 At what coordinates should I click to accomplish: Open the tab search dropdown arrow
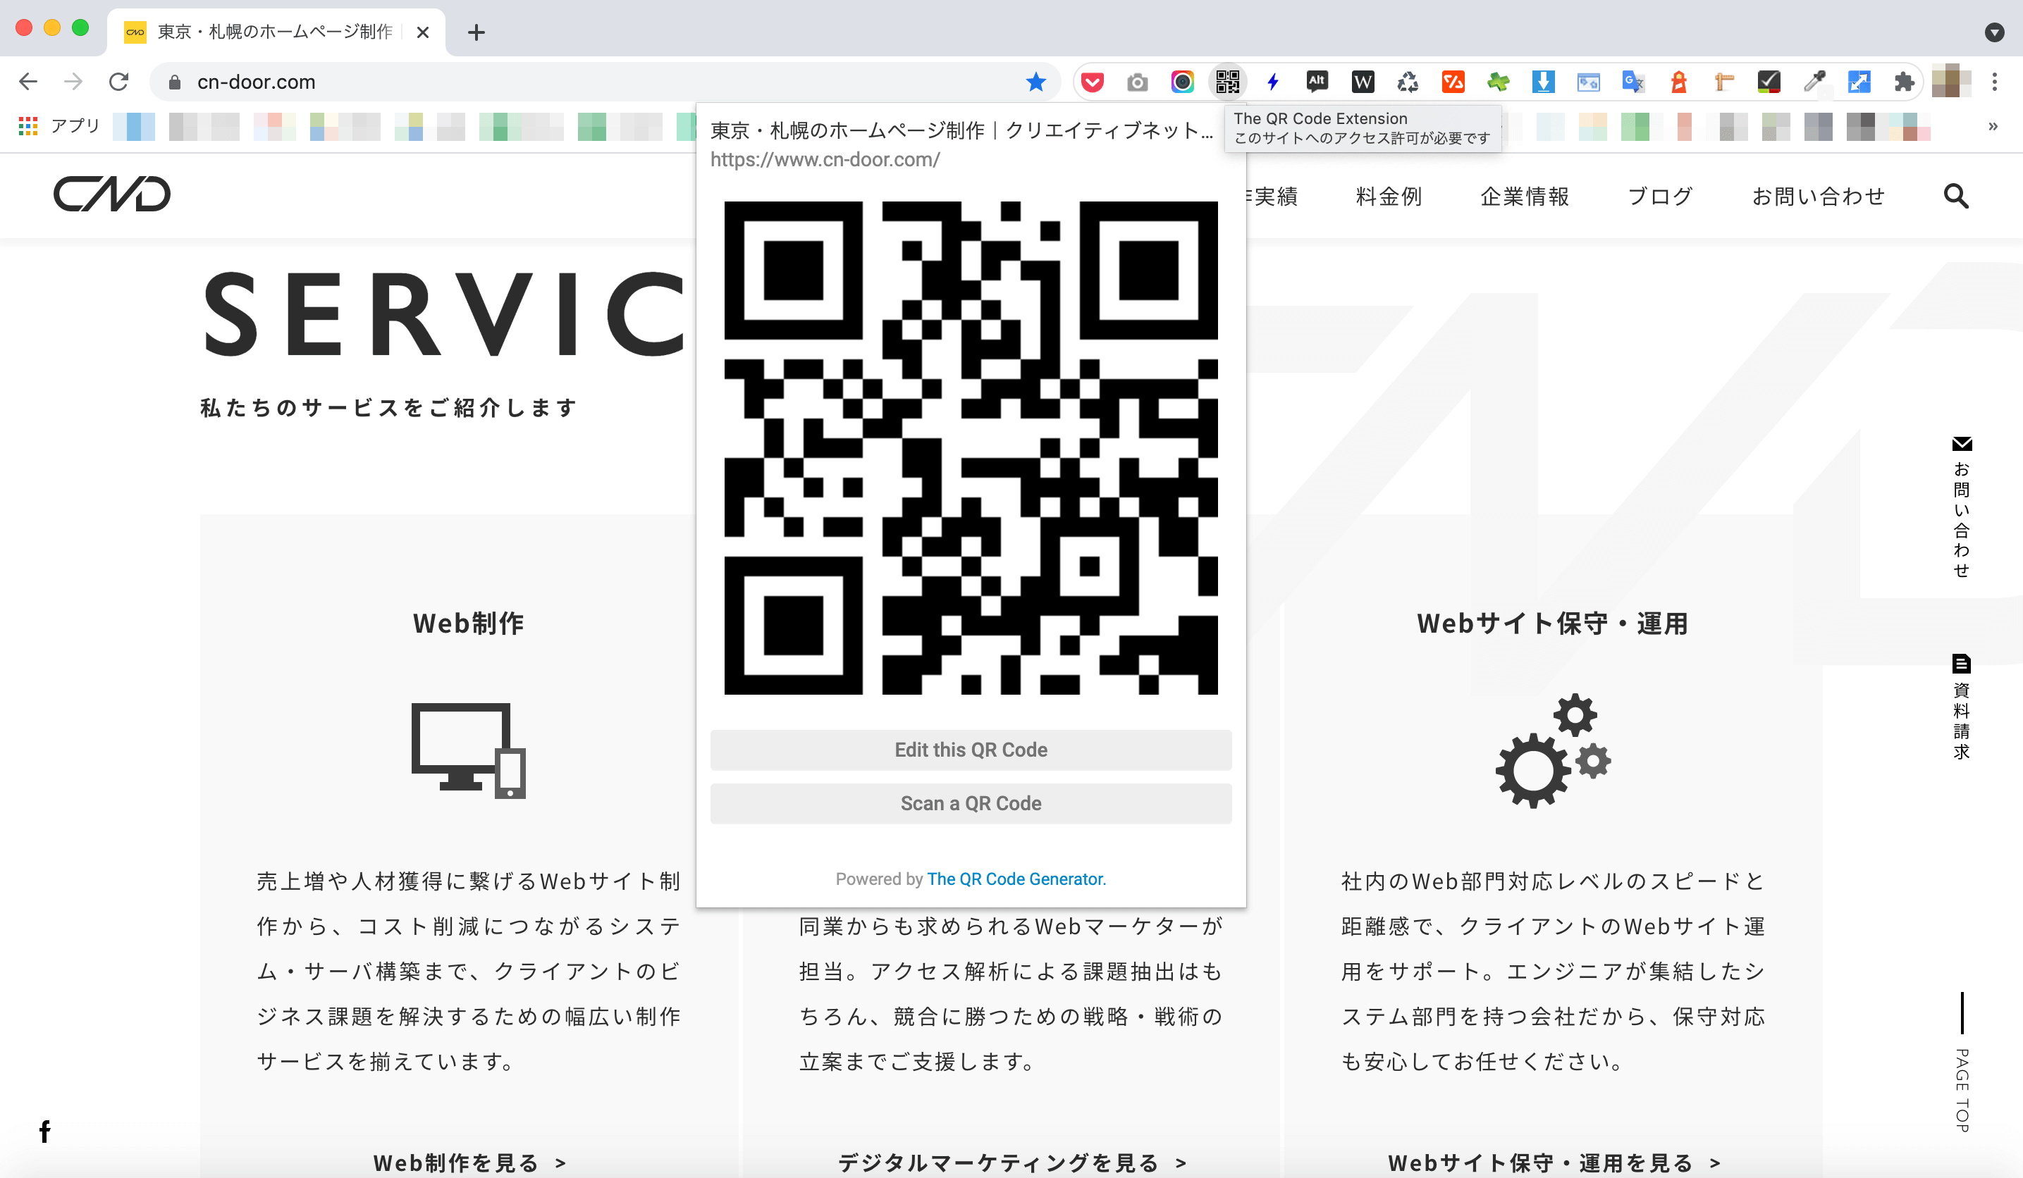pyautogui.click(x=1994, y=32)
